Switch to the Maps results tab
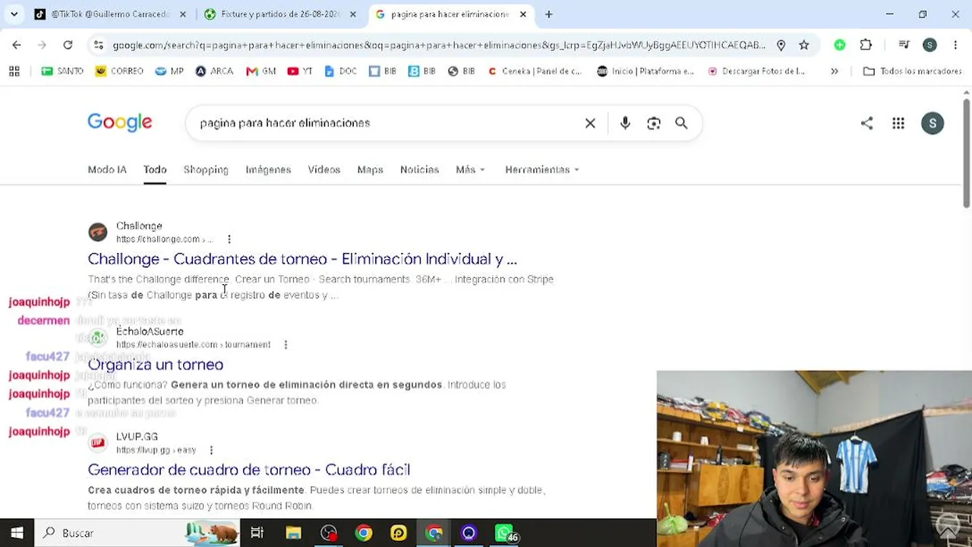 pos(371,169)
